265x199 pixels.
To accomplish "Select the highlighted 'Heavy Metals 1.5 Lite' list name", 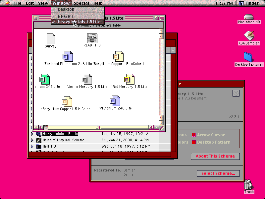I will [60, 134].
